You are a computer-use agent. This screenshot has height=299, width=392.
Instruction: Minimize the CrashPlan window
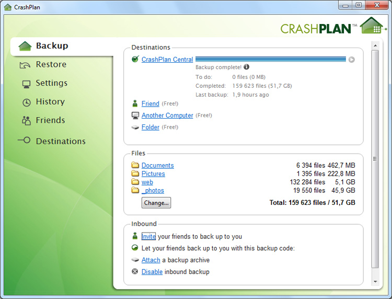[x=345, y=5]
